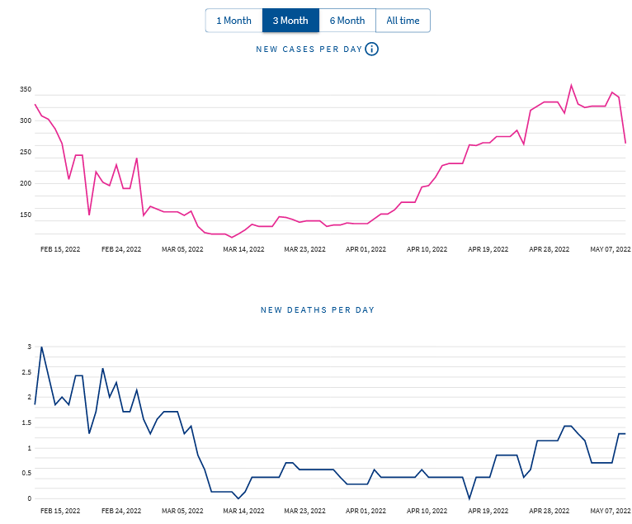The height and width of the screenshot is (524, 632).
Task: Select the 3 Month tab
Action: coord(290,21)
